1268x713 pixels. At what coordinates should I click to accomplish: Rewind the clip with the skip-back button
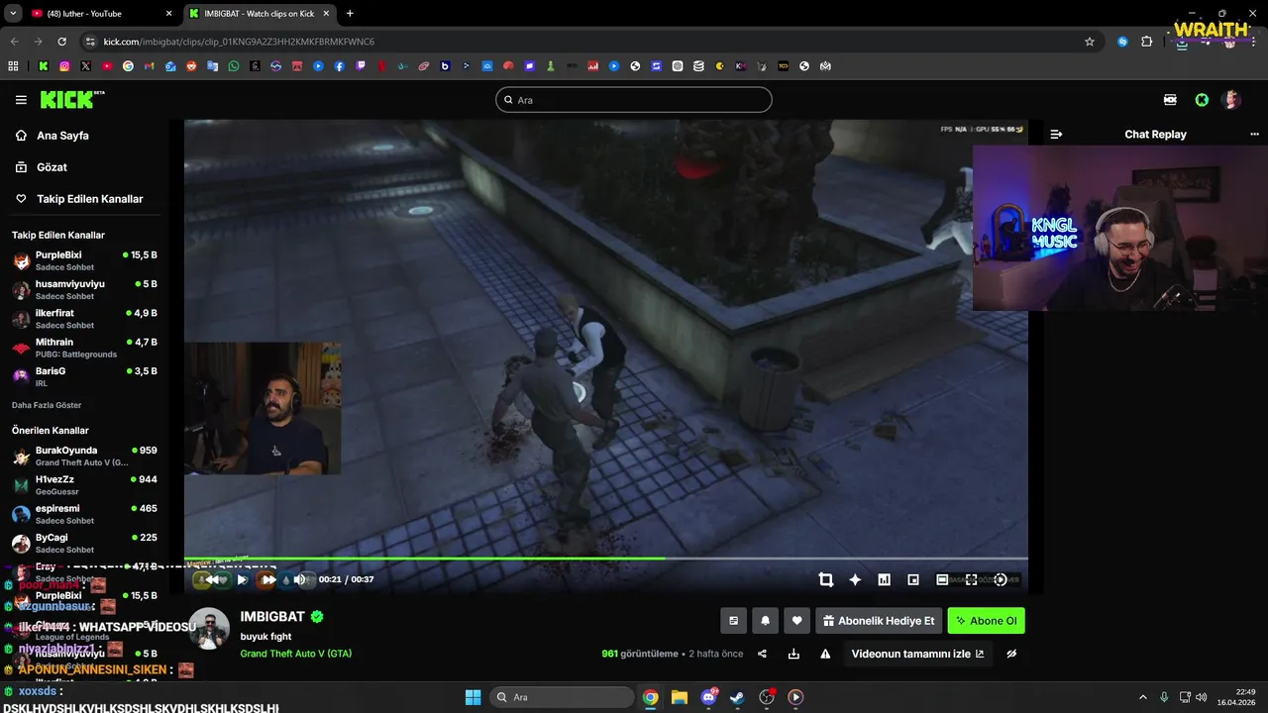[x=212, y=580]
